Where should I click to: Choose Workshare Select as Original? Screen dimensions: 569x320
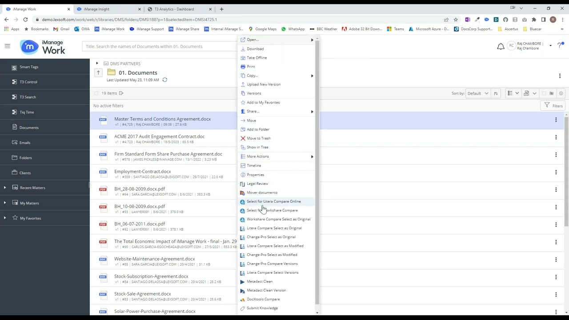point(278,219)
